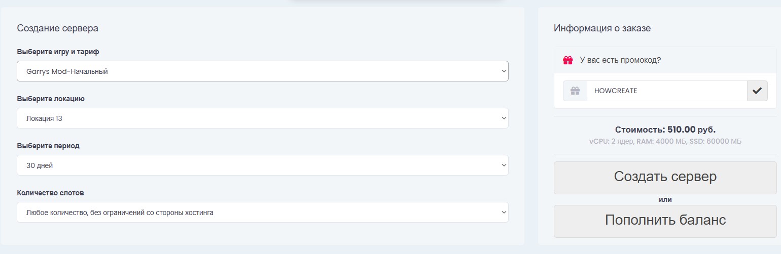Open the "30 дней" period dropdown
The width and height of the screenshot is (781, 254).
pos(262,165)
